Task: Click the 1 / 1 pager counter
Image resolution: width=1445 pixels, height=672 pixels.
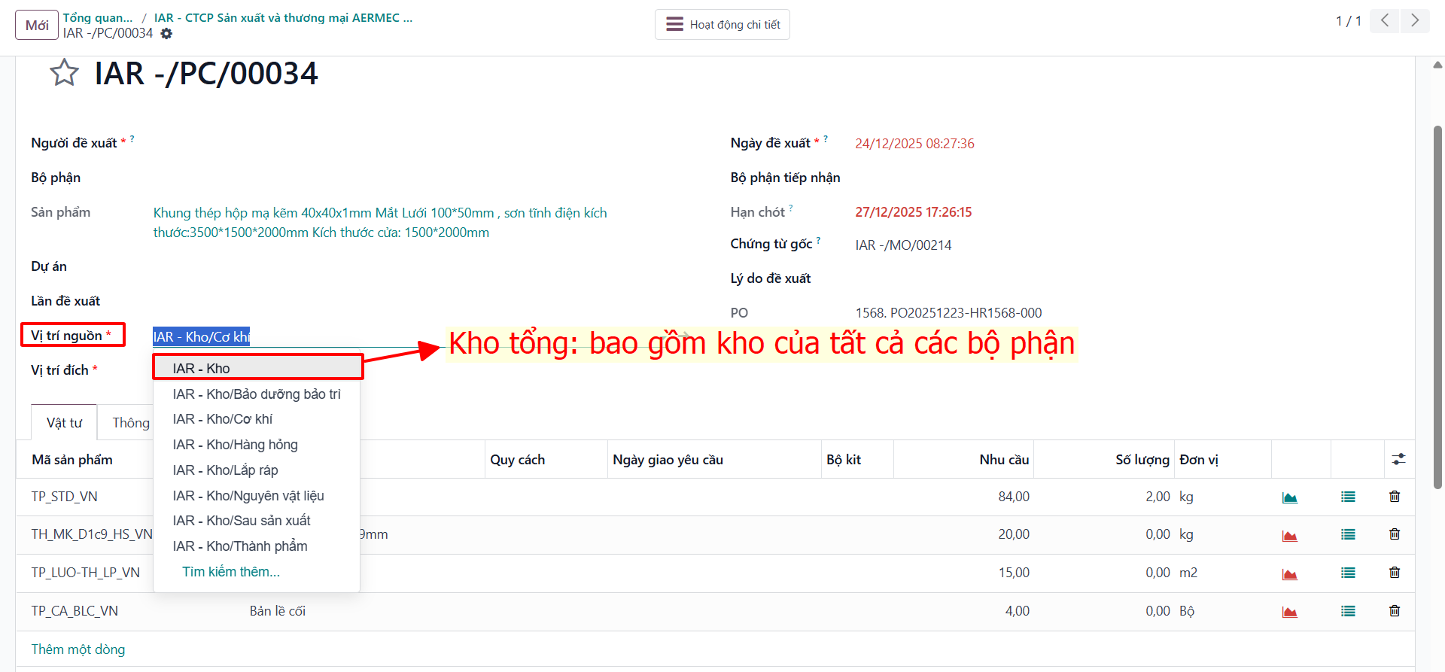Action: click(1349, 21)
